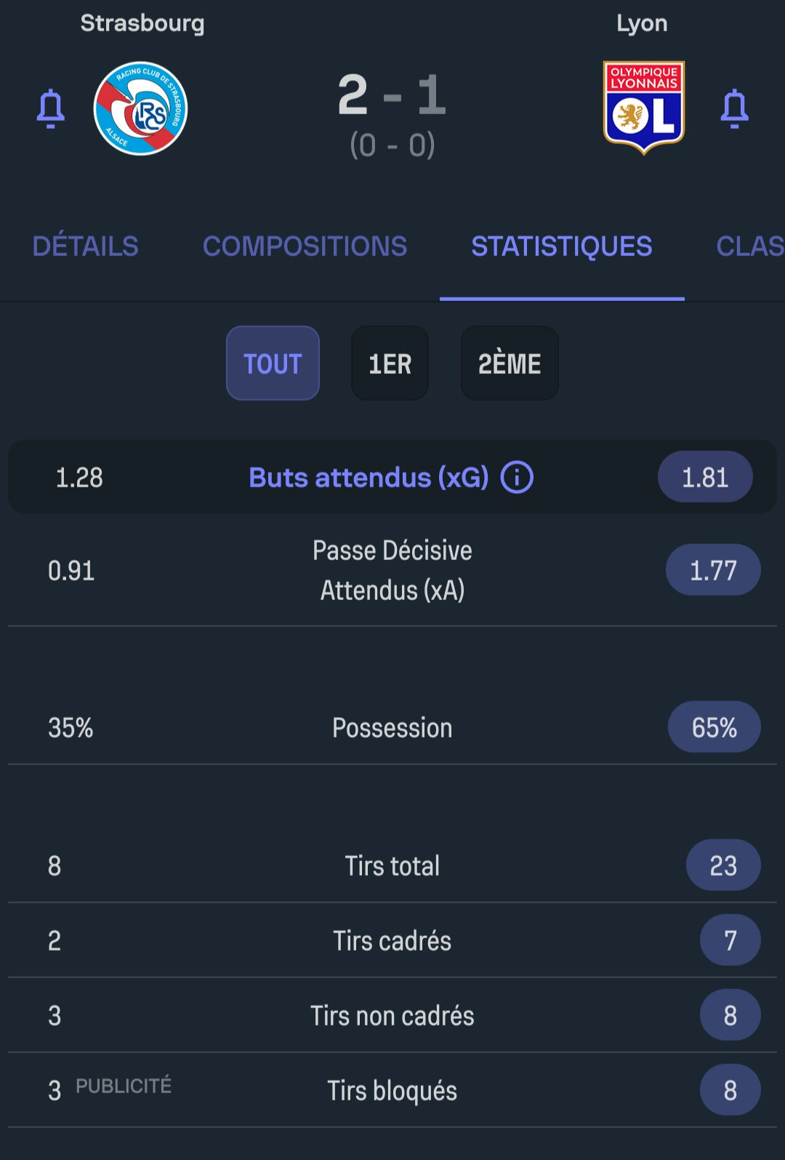Toggle Strasbourg notification bell
Viewport: 785px width, 1160px height.
[51, 109]
